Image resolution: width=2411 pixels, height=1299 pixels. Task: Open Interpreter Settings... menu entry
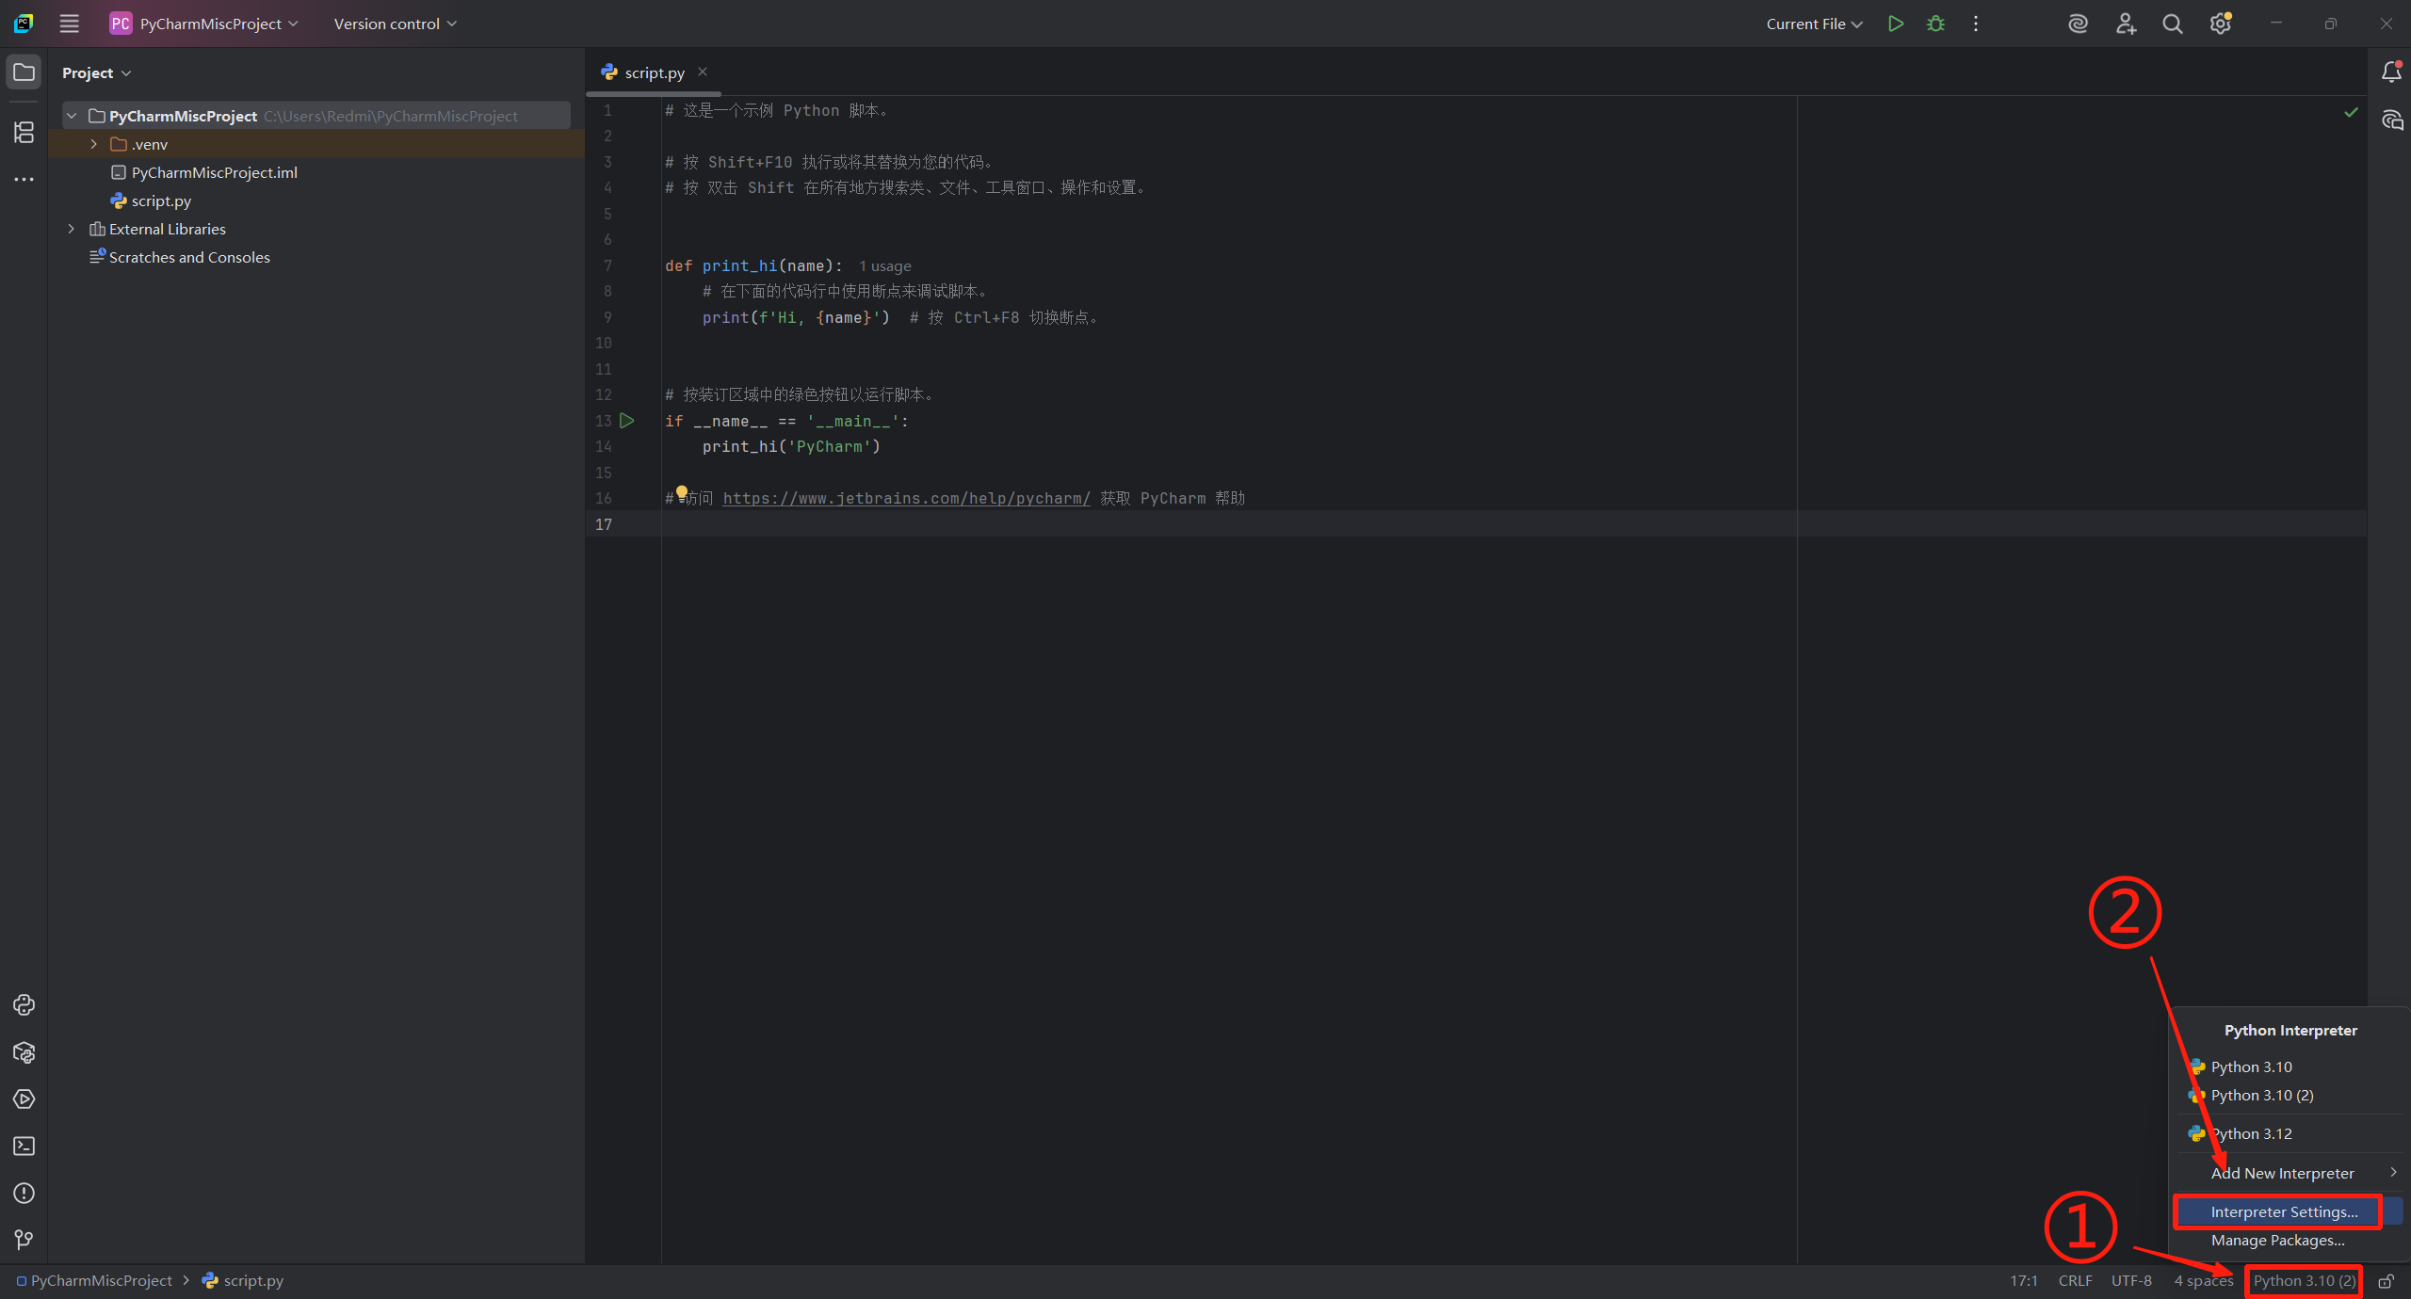(x=2290, y=1211)
